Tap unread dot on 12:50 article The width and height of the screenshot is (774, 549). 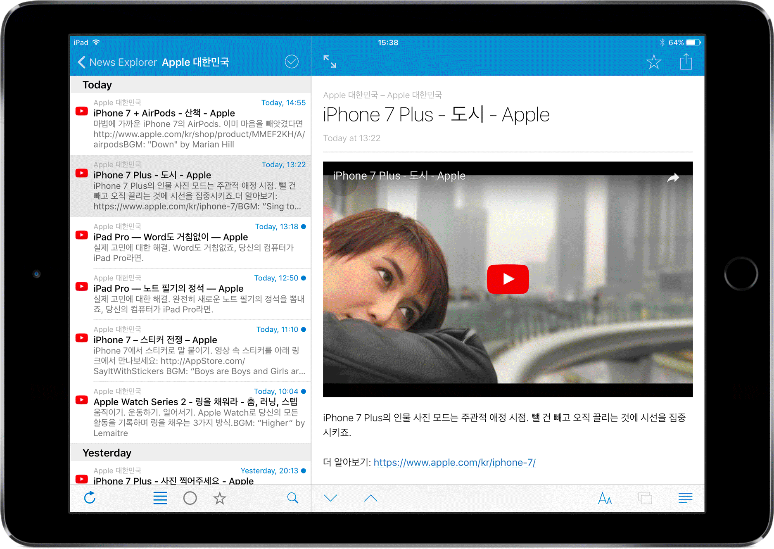304,278
